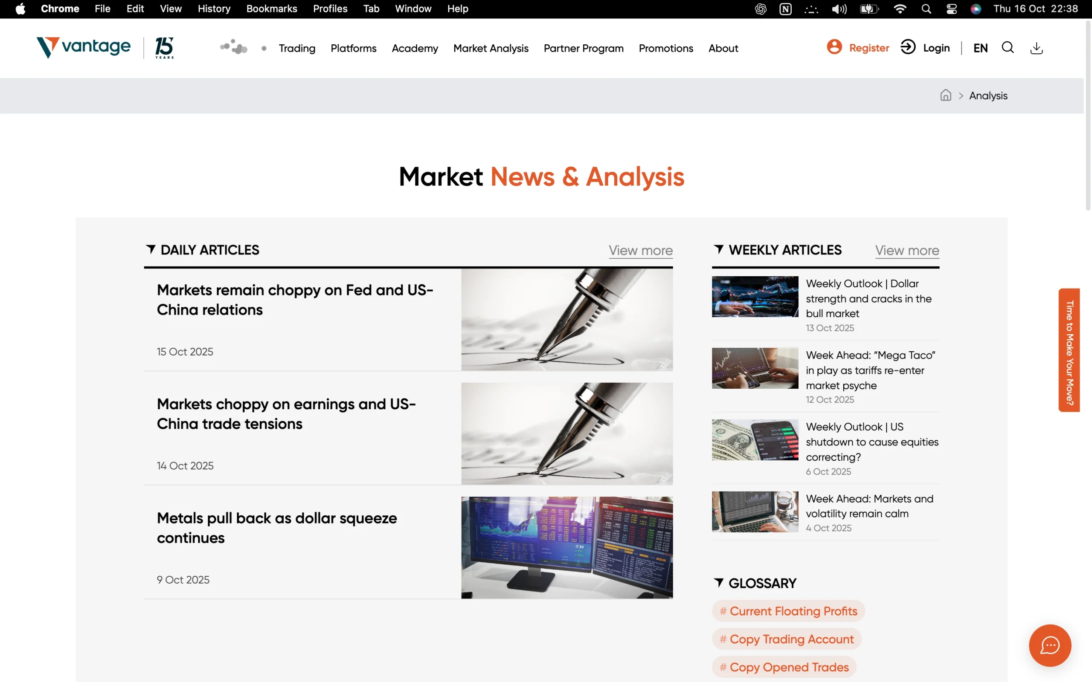
Task: Click View more for Daily Articles
Action: click(640, 250)
